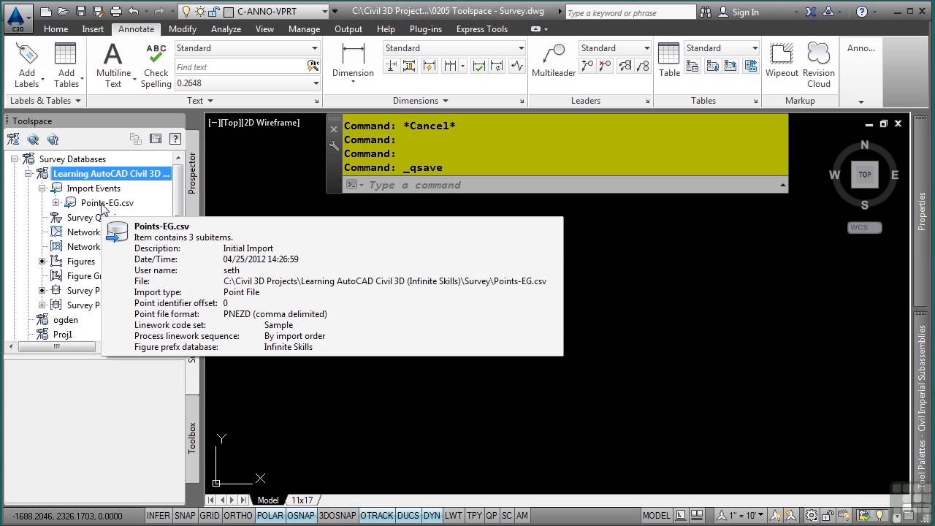Viewport: 935px width, 526px height.
Task: Open the Insert ribbon tab
Action: click(93, 29)
